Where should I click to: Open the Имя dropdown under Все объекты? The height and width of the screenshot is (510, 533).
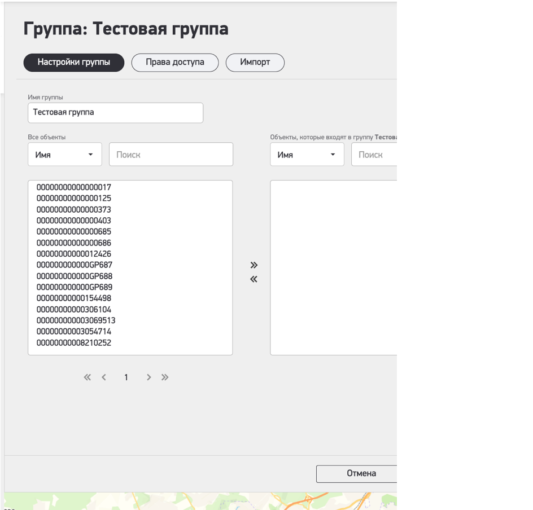(x=65, y=155)
